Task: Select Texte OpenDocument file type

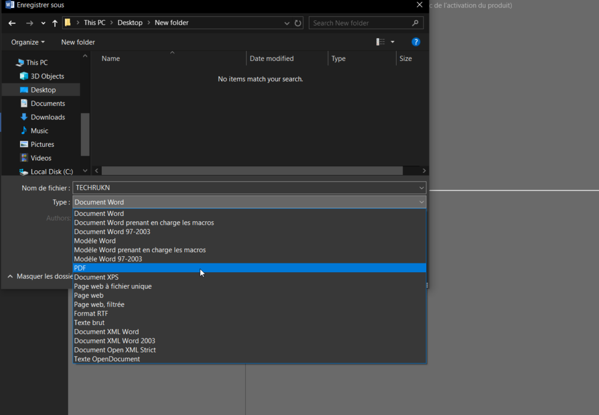Action: tap(249, 359)
